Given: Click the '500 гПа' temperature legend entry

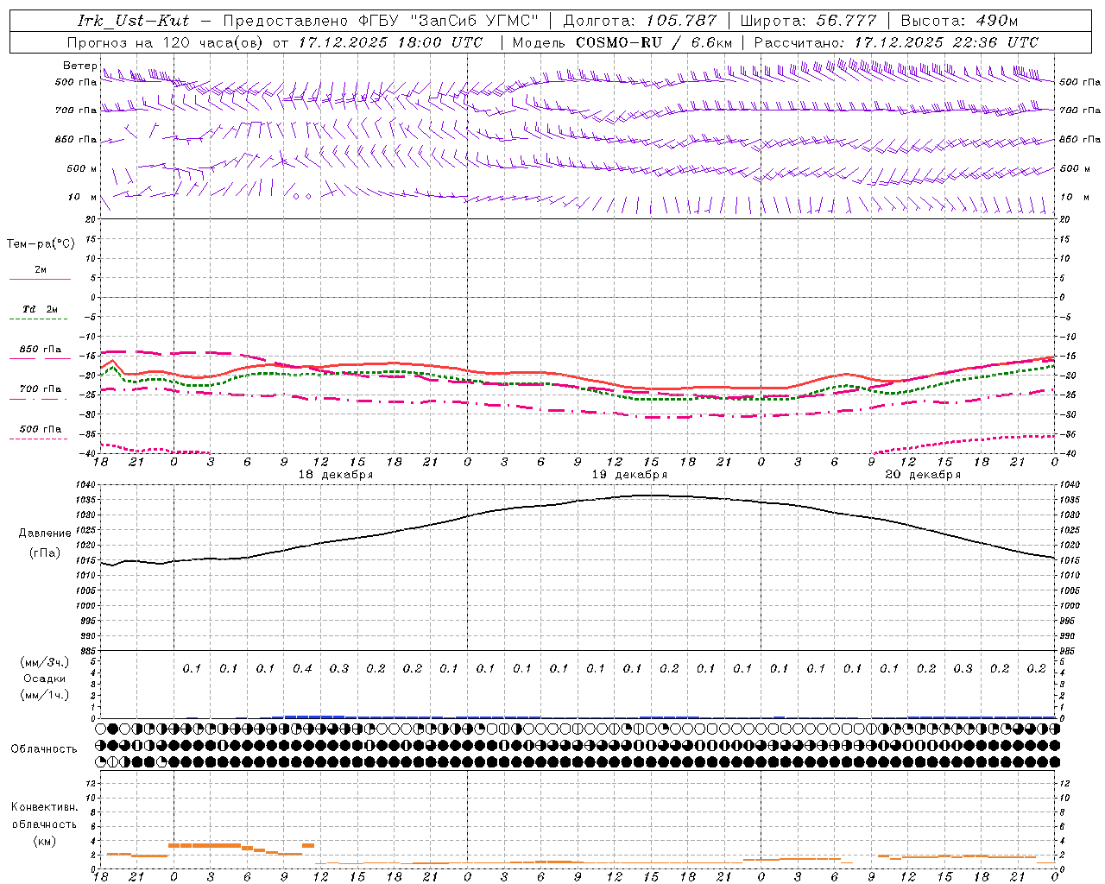Looking at the screenshot, I should (40, 429).
